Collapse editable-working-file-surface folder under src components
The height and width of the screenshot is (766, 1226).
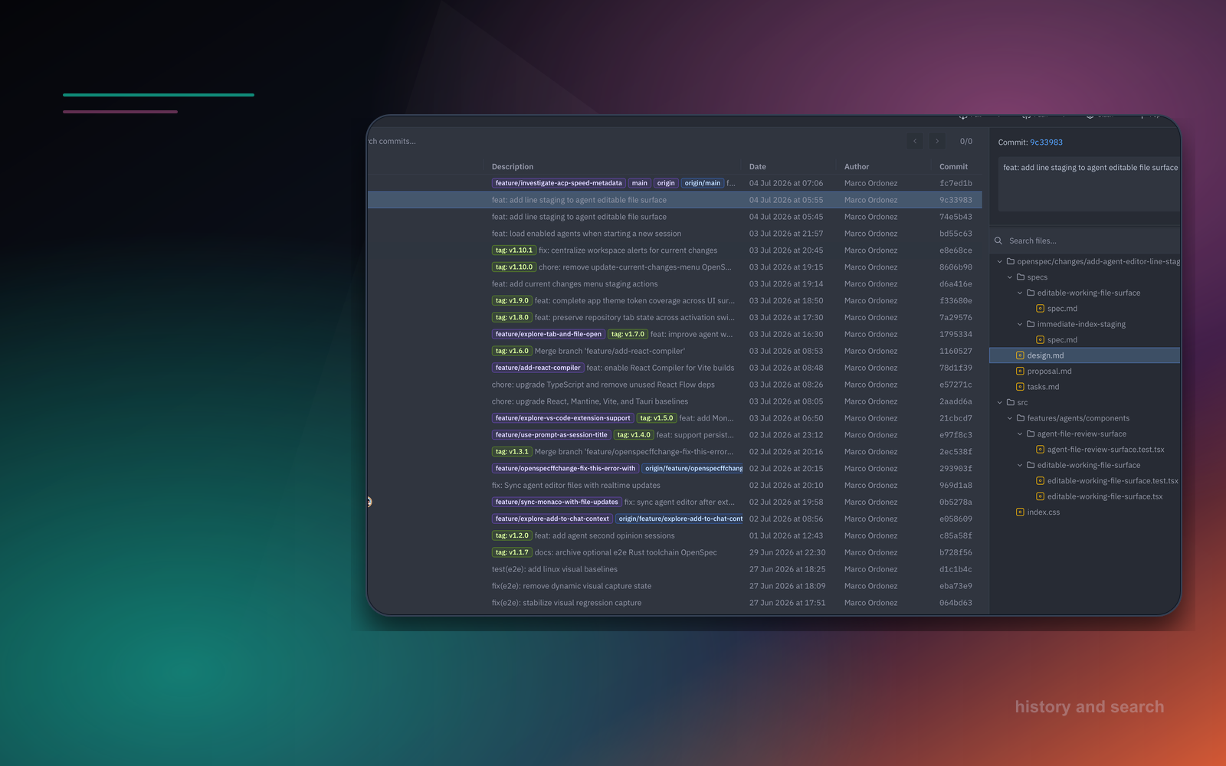[1020, 465]
